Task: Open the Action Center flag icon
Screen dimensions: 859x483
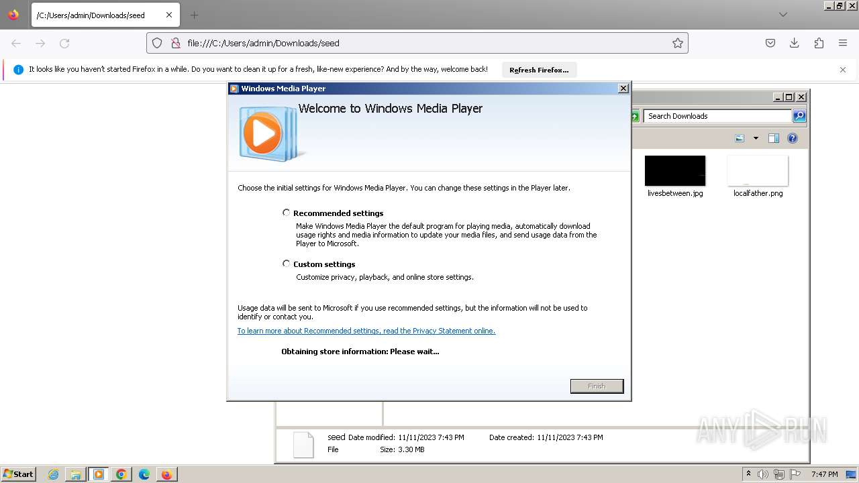Action: click(x=795, y=474)
